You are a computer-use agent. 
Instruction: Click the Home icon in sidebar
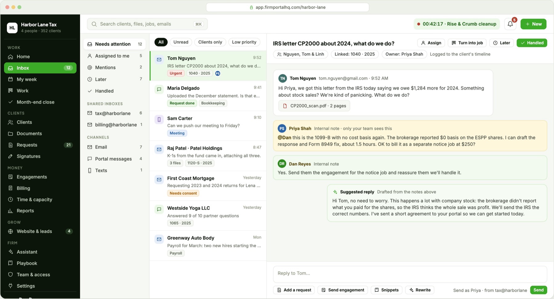pyautogui.click(x=10, y=57)
